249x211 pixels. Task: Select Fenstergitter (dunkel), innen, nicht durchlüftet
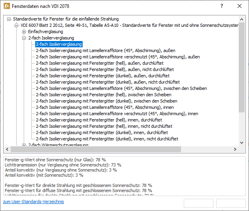pos(107,139)
